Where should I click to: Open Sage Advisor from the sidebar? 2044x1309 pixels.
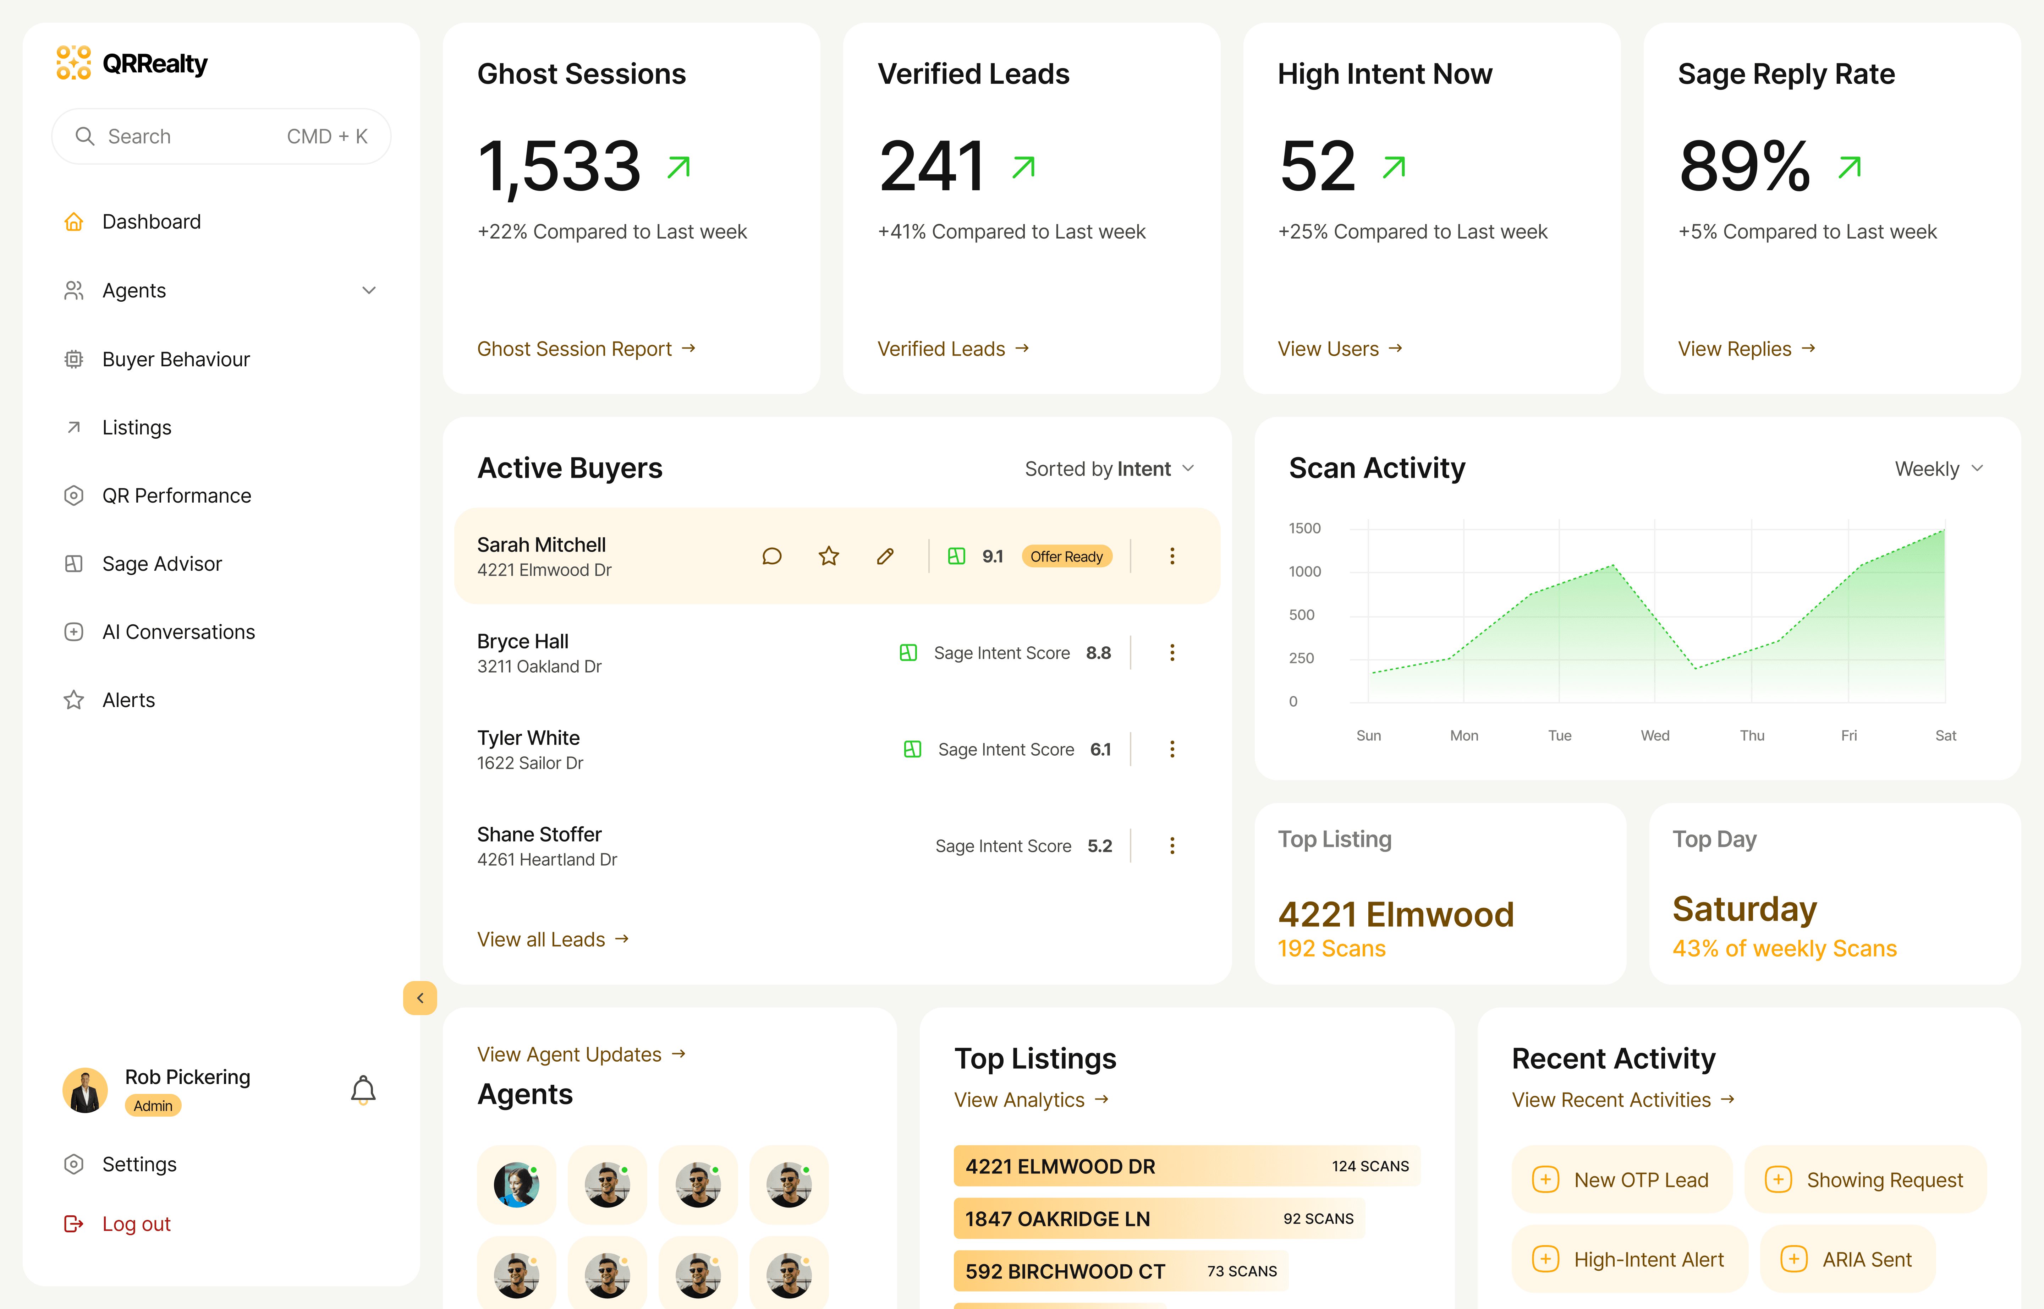161,564
